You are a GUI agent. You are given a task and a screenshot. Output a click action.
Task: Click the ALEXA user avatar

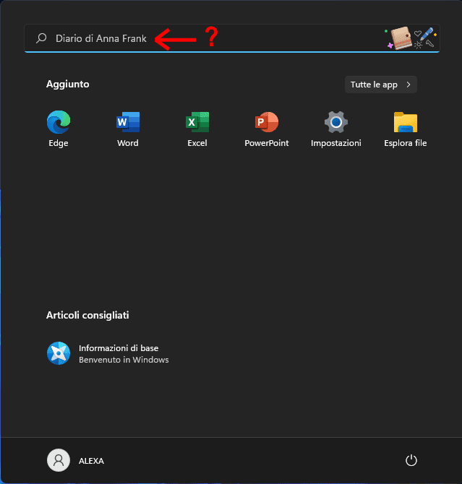(x=59, y=460)
